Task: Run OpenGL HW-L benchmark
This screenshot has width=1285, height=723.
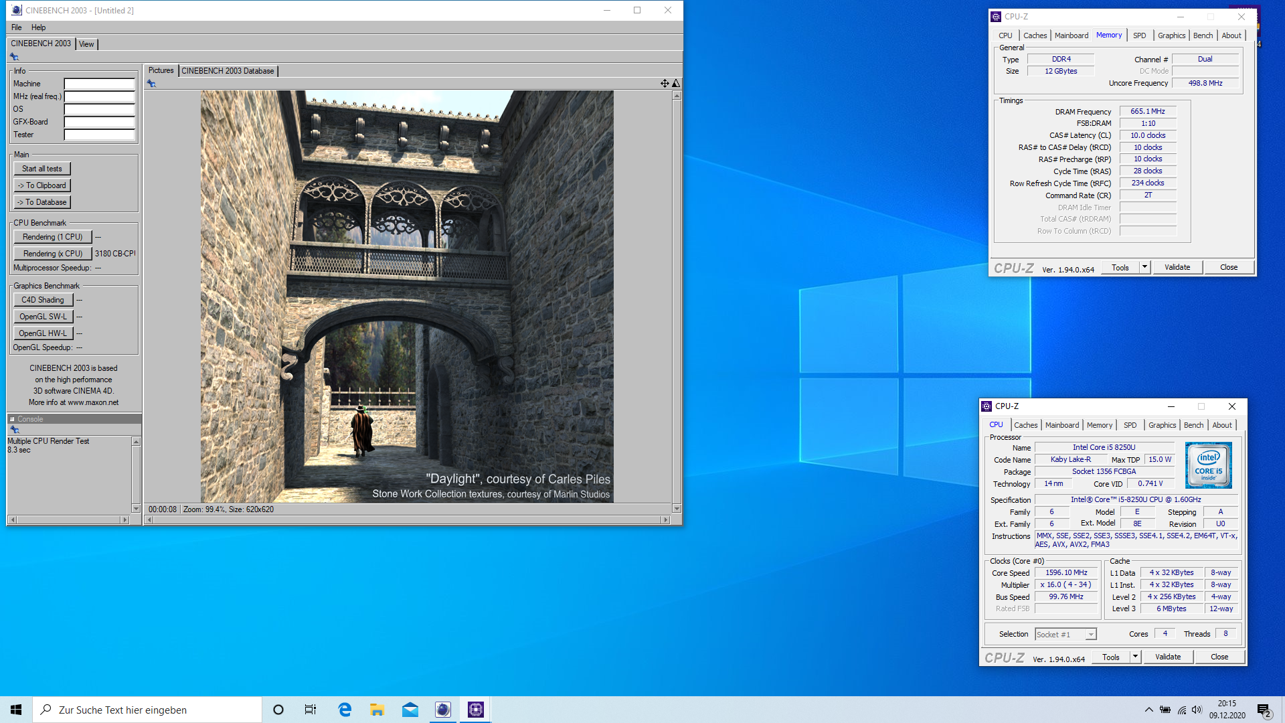Action: pos(43,333)
